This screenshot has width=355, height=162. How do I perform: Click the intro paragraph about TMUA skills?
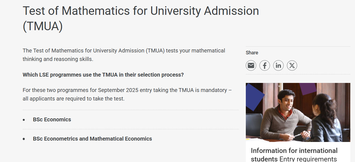pos(124,55)
